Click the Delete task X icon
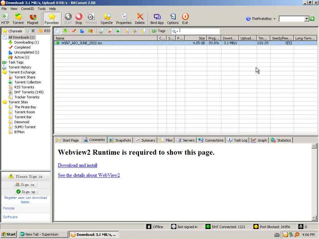 click(140, 19)
